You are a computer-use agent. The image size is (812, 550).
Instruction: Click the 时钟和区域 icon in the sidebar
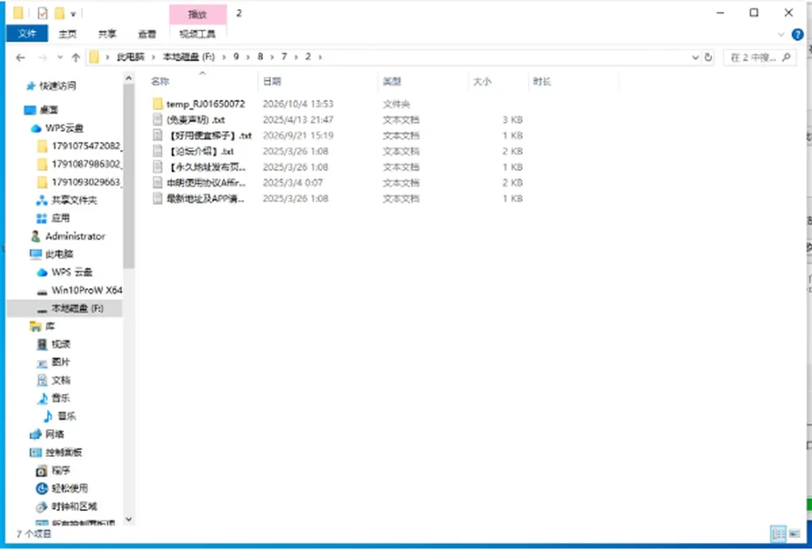tap(42, 507)
